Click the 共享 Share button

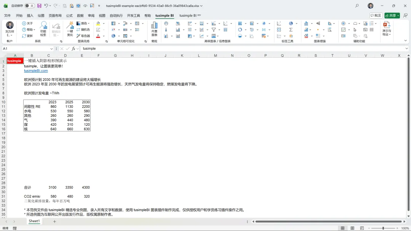(392, 16)
